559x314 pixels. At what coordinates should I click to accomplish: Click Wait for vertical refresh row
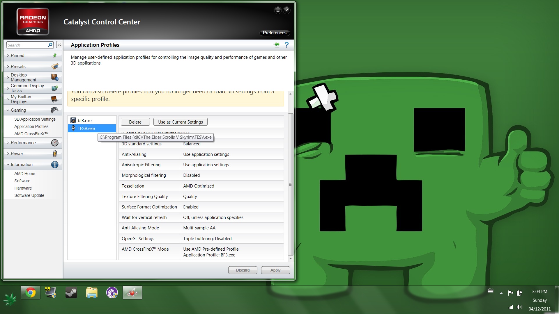point(201,217)
